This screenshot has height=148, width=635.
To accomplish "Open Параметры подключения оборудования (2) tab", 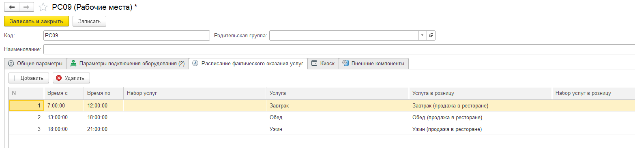I will 128,63.
